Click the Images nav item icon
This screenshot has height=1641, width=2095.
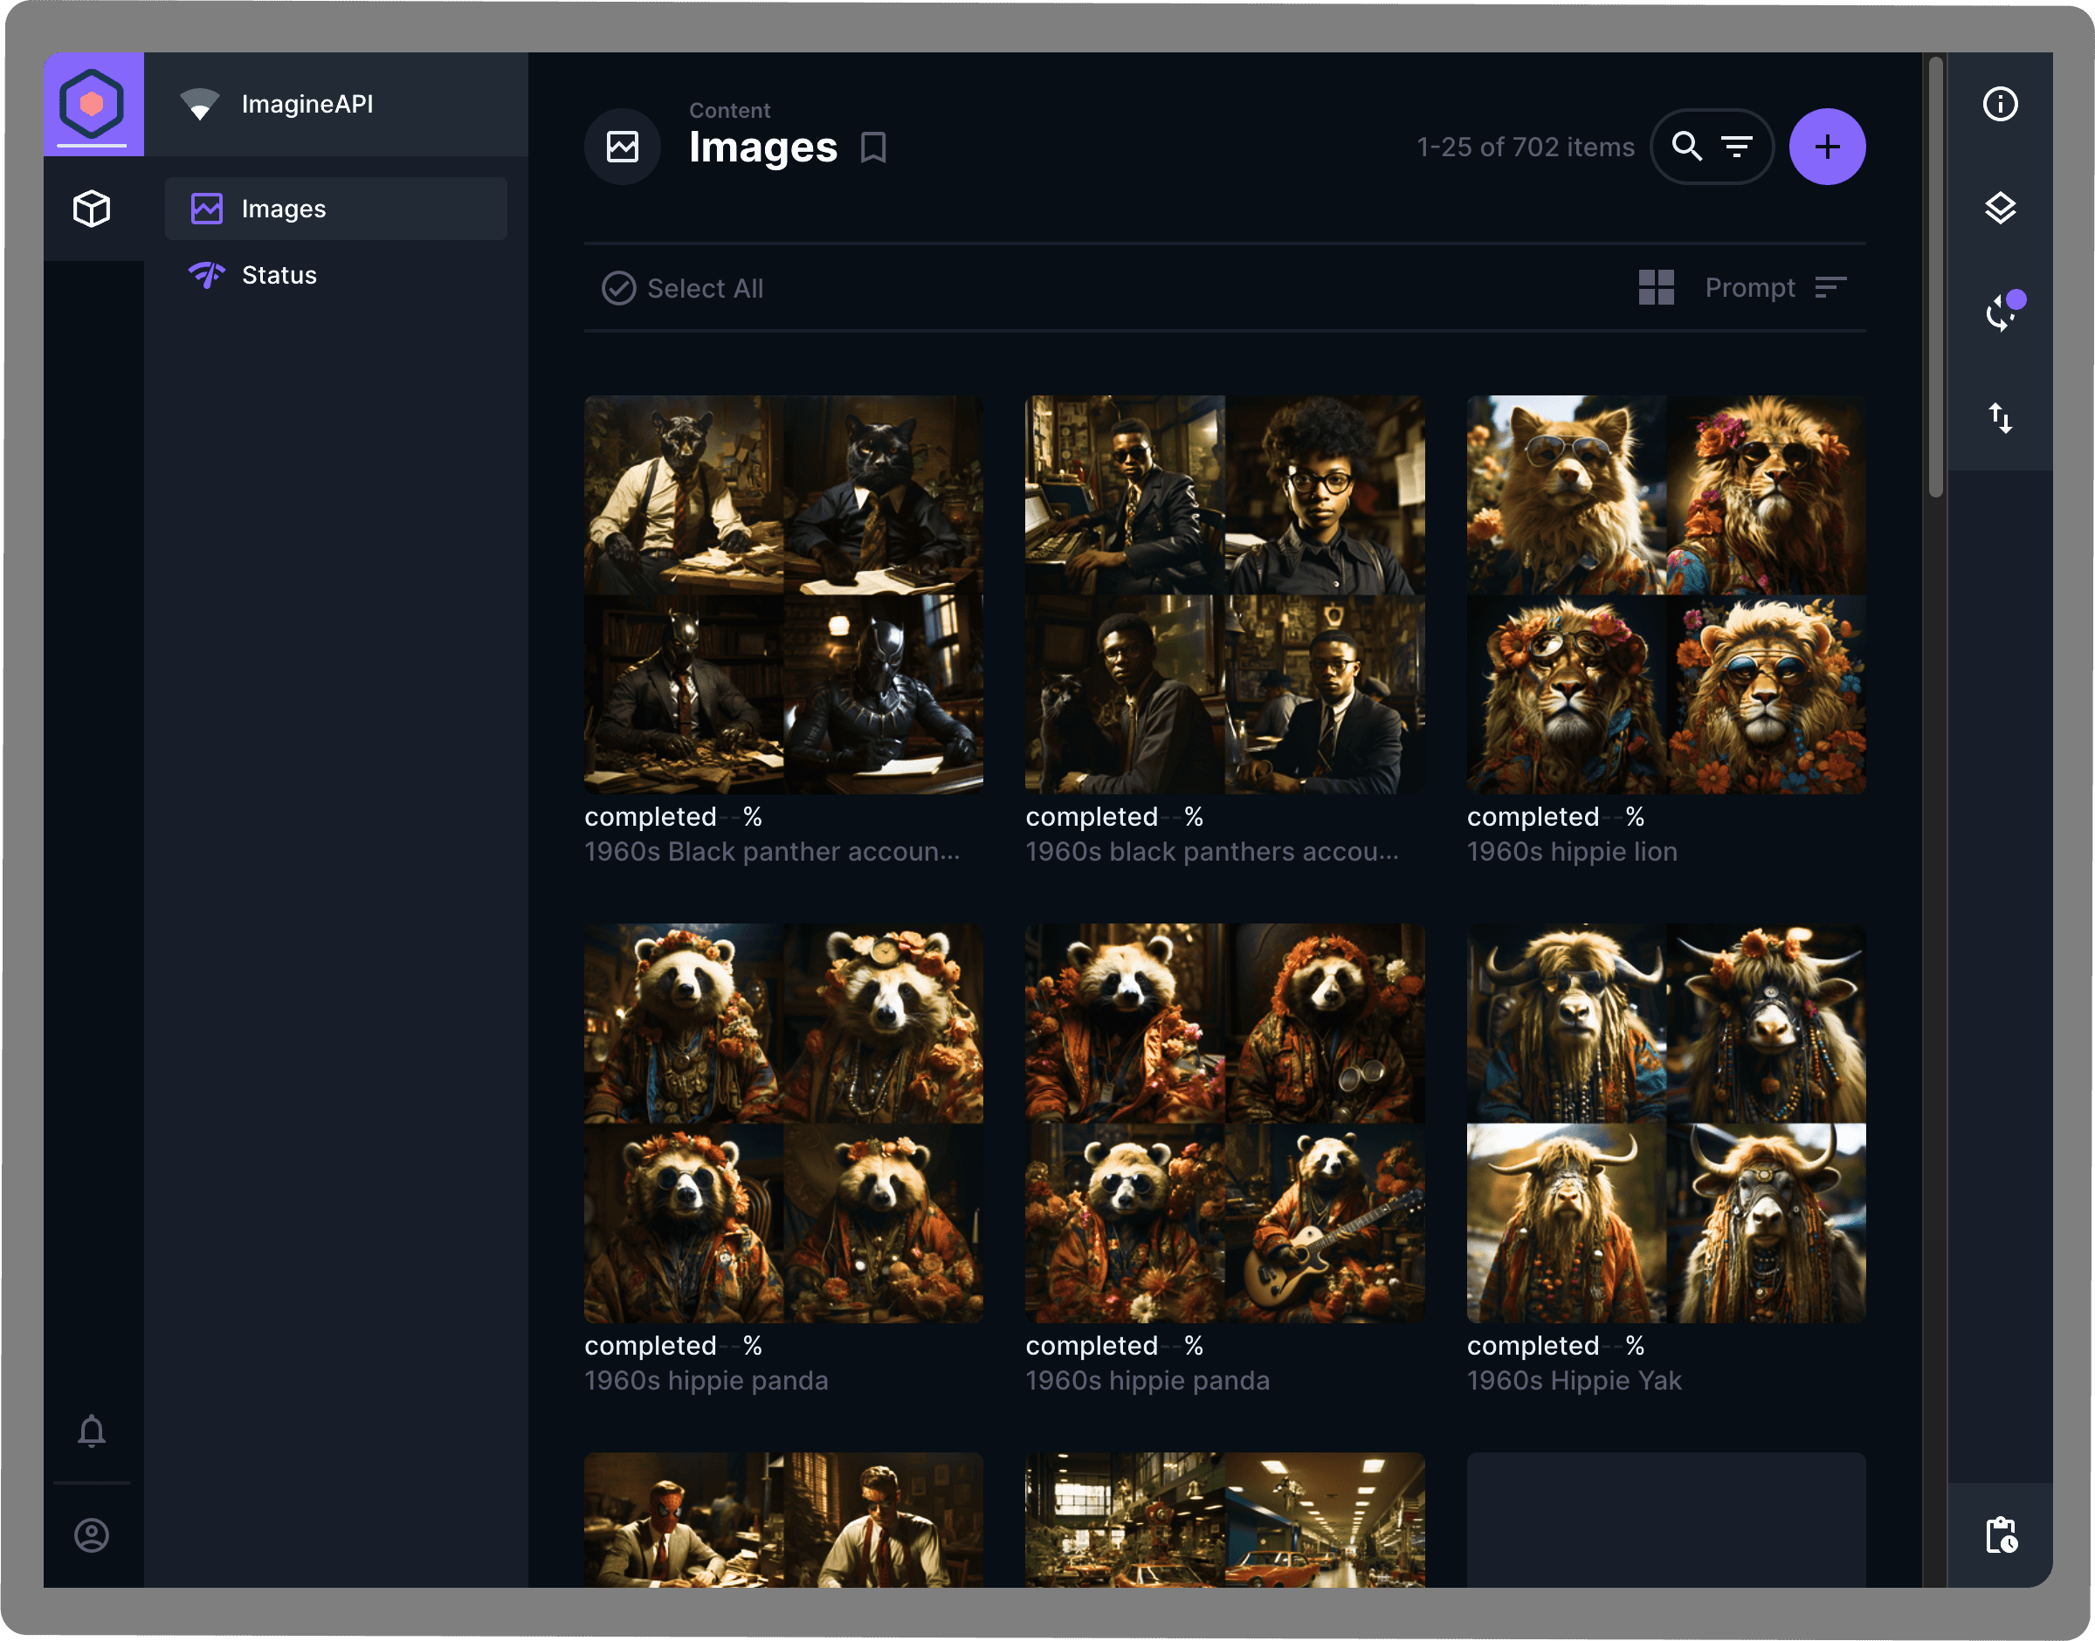[x=207, y=209]
